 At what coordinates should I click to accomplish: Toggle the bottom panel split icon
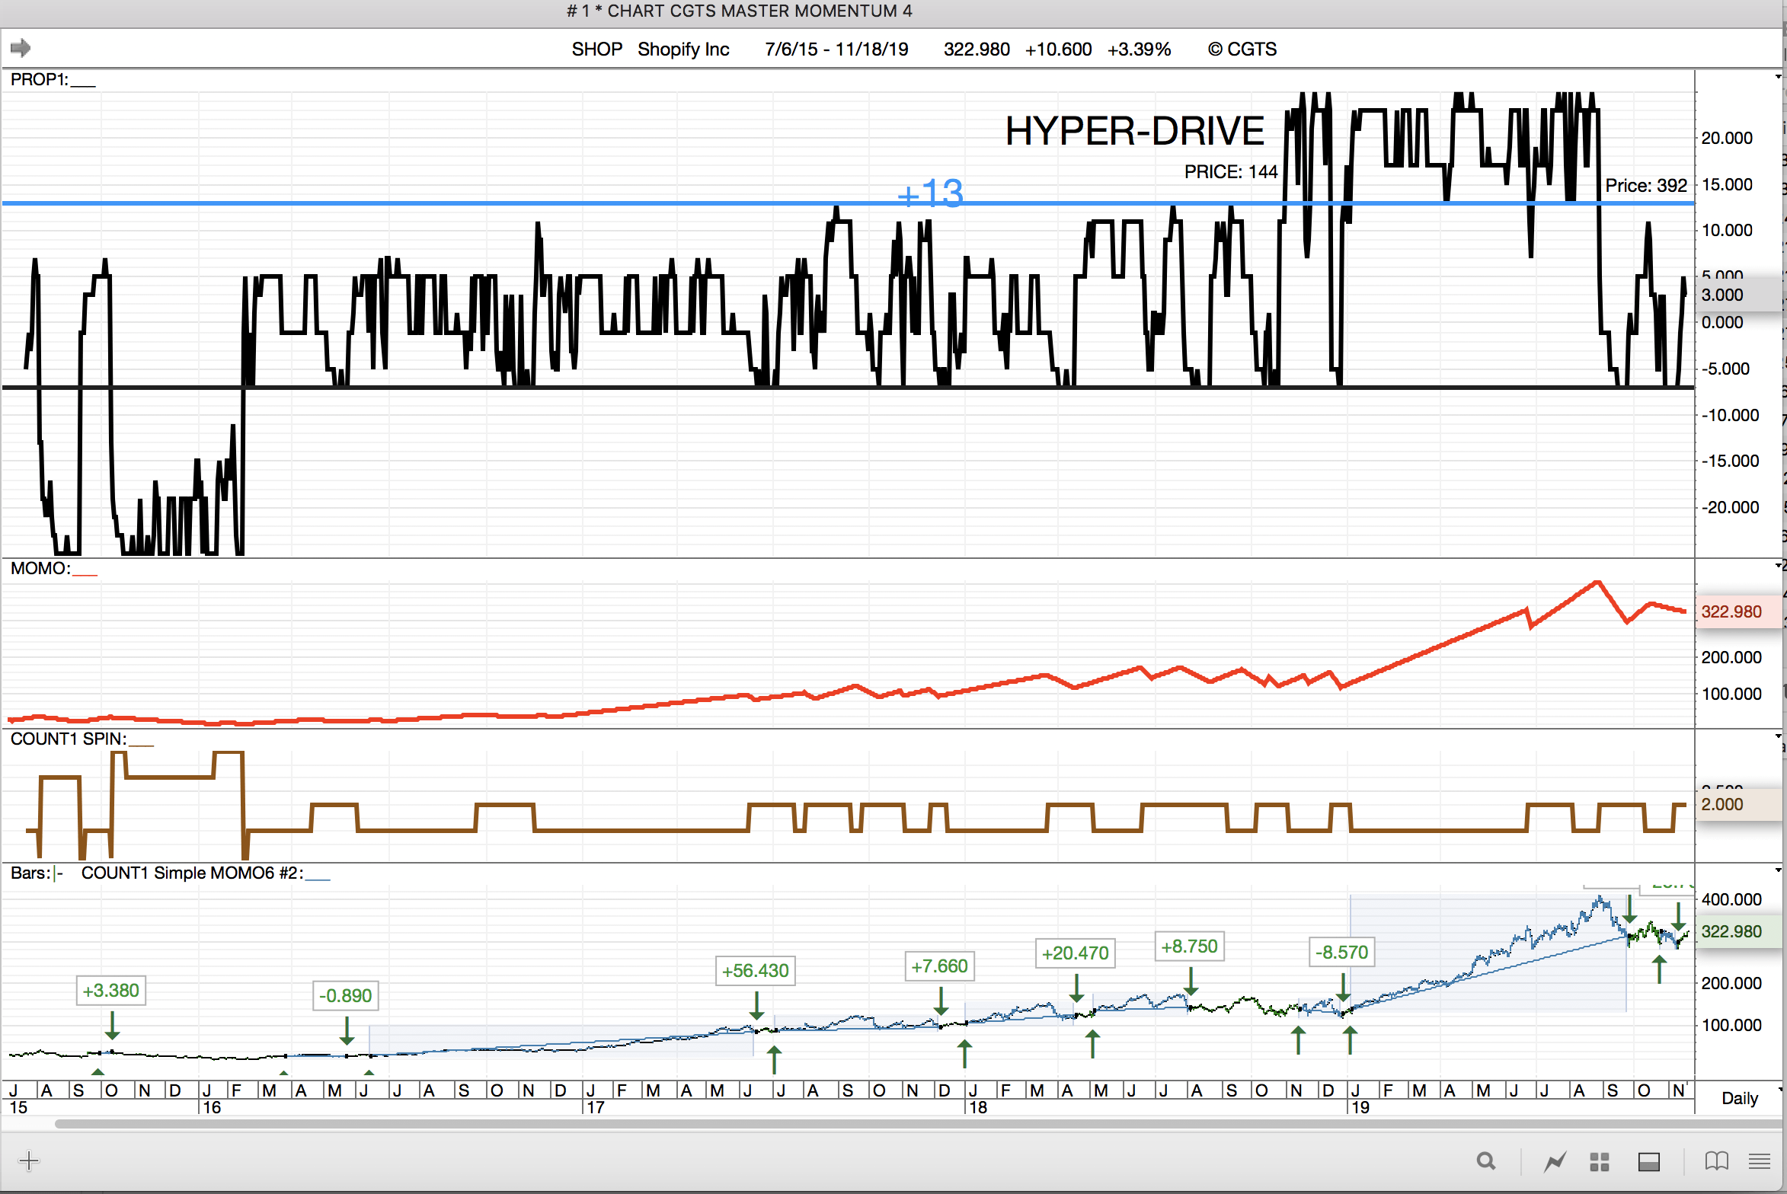[1649, 1161]
